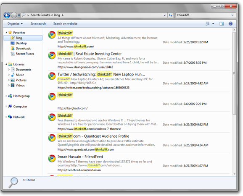This screenshot has width=243, height=196.
Task: Click the Forward navigation arrow button
Action: click(14, 15)
